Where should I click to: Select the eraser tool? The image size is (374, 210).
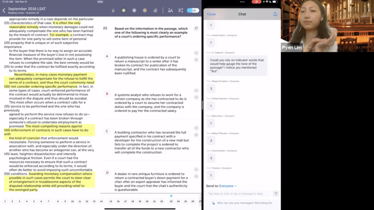[x=156, y=10]
